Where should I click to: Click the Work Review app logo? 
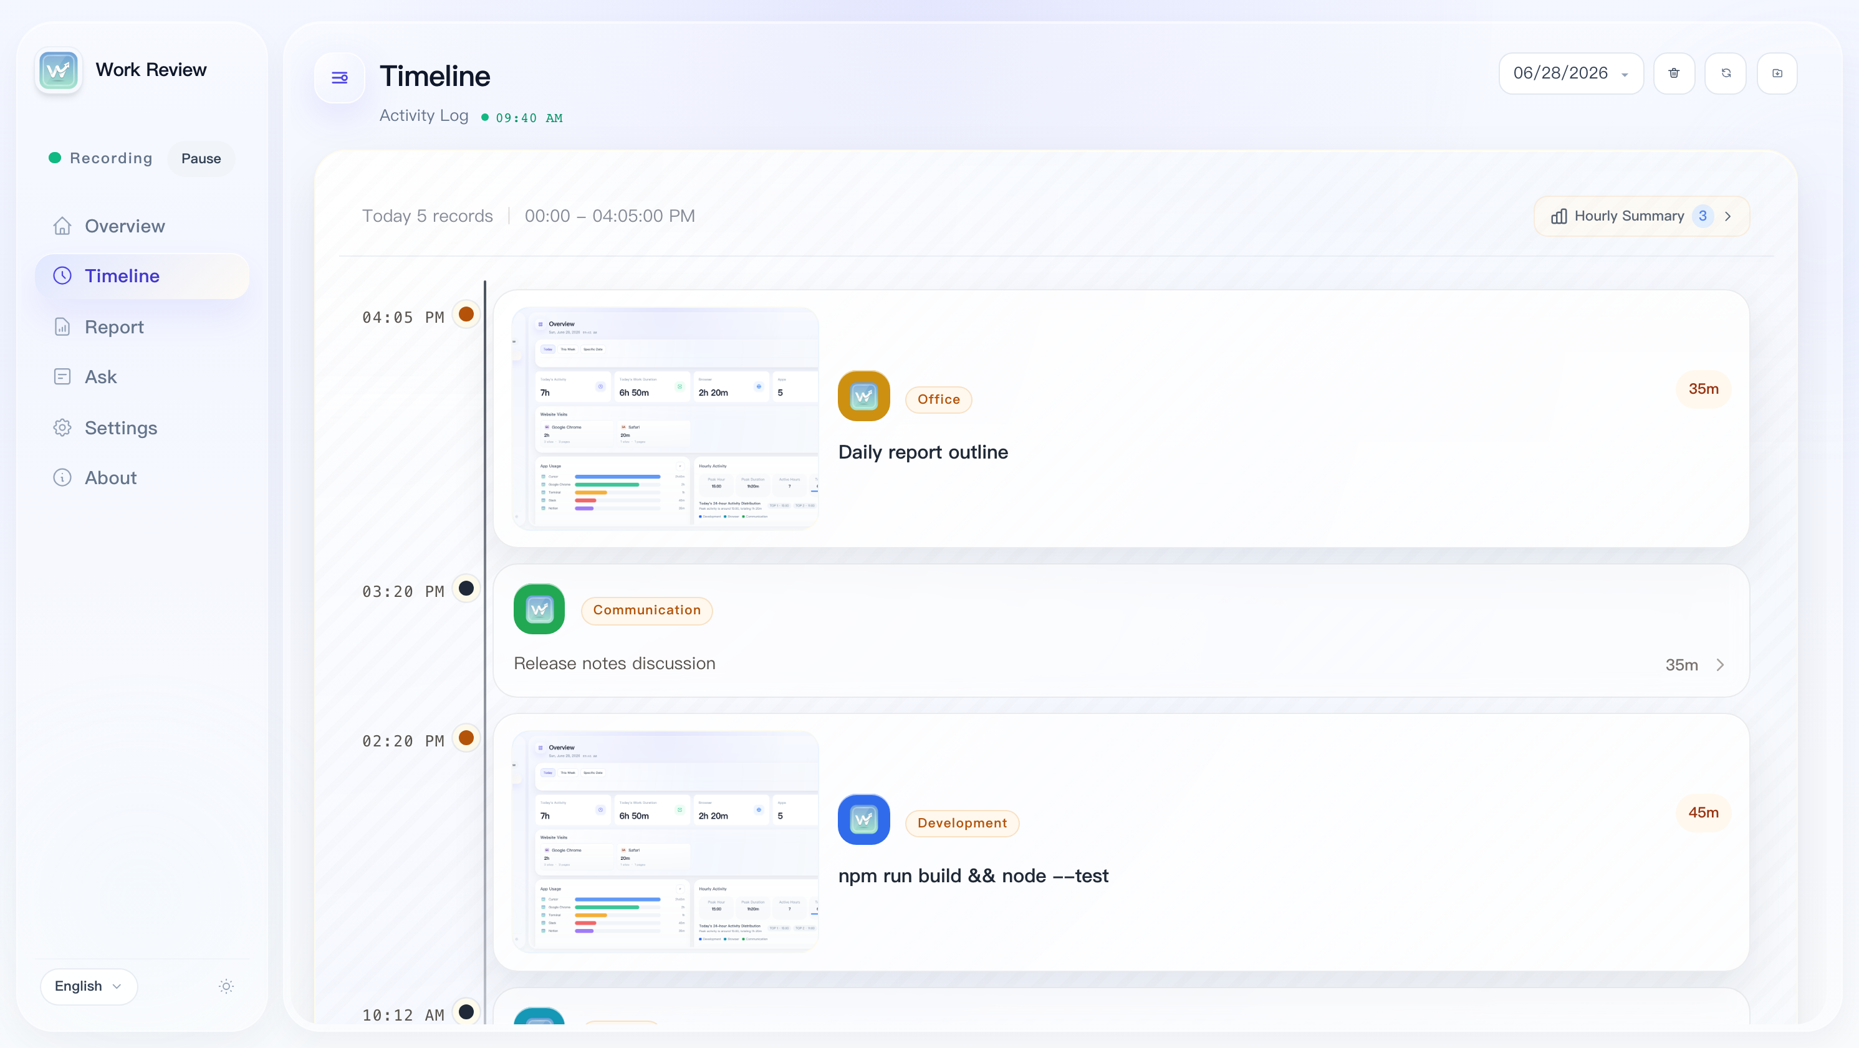pos(59,70)
